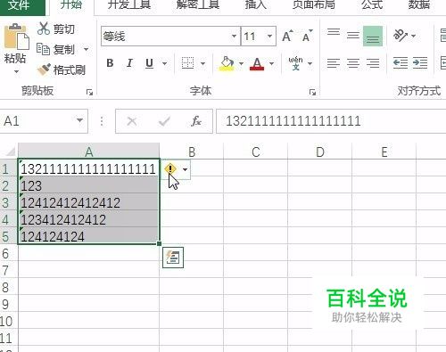Switch to the 数据 tab
The image size is (446, 352).
[x=418, y=5]
